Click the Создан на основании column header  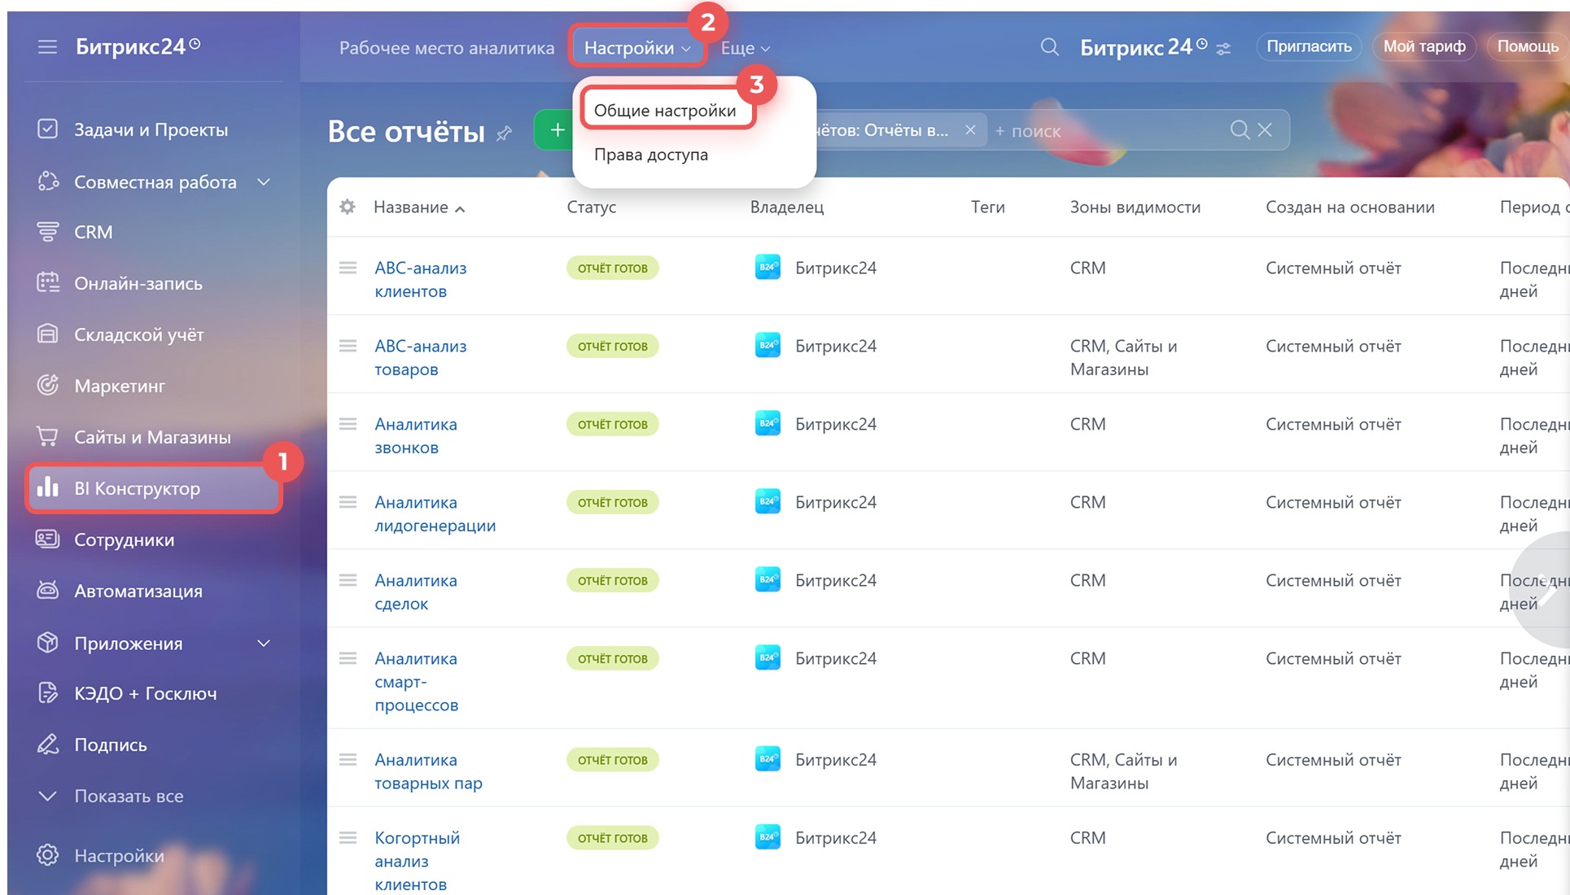click(1350, 207)
